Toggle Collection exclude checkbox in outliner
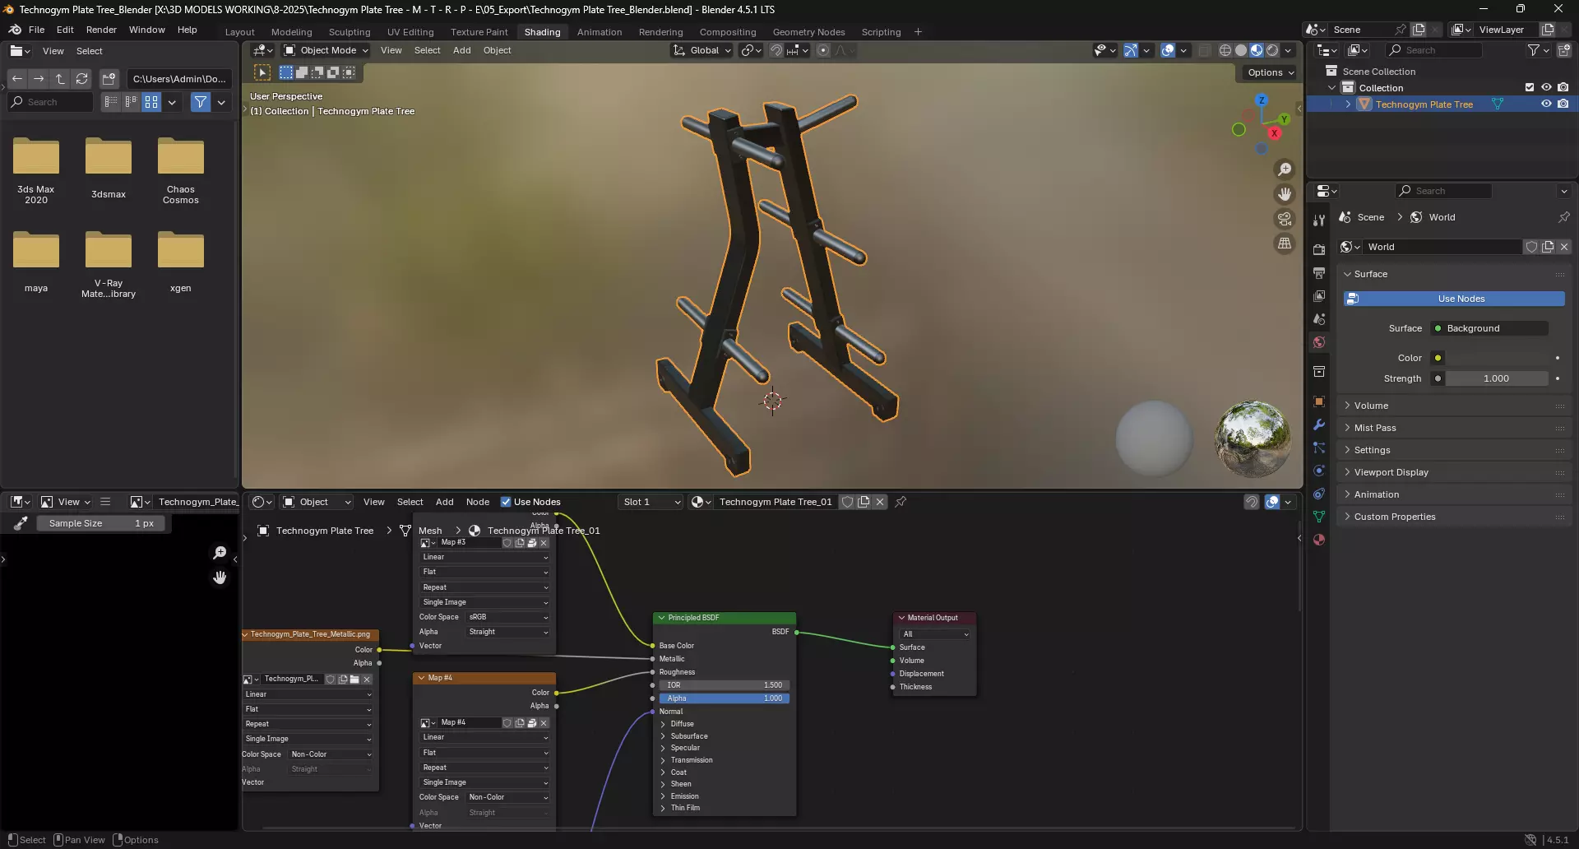 (1529, 88)
